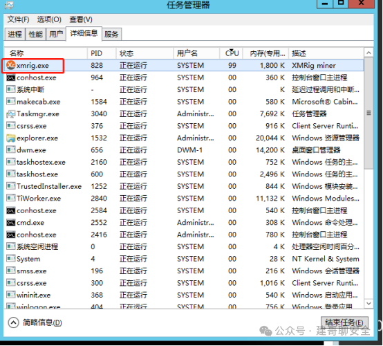
Task: Collapse to fewer details with 简略信息 arrow
Action: coord(13,322)
